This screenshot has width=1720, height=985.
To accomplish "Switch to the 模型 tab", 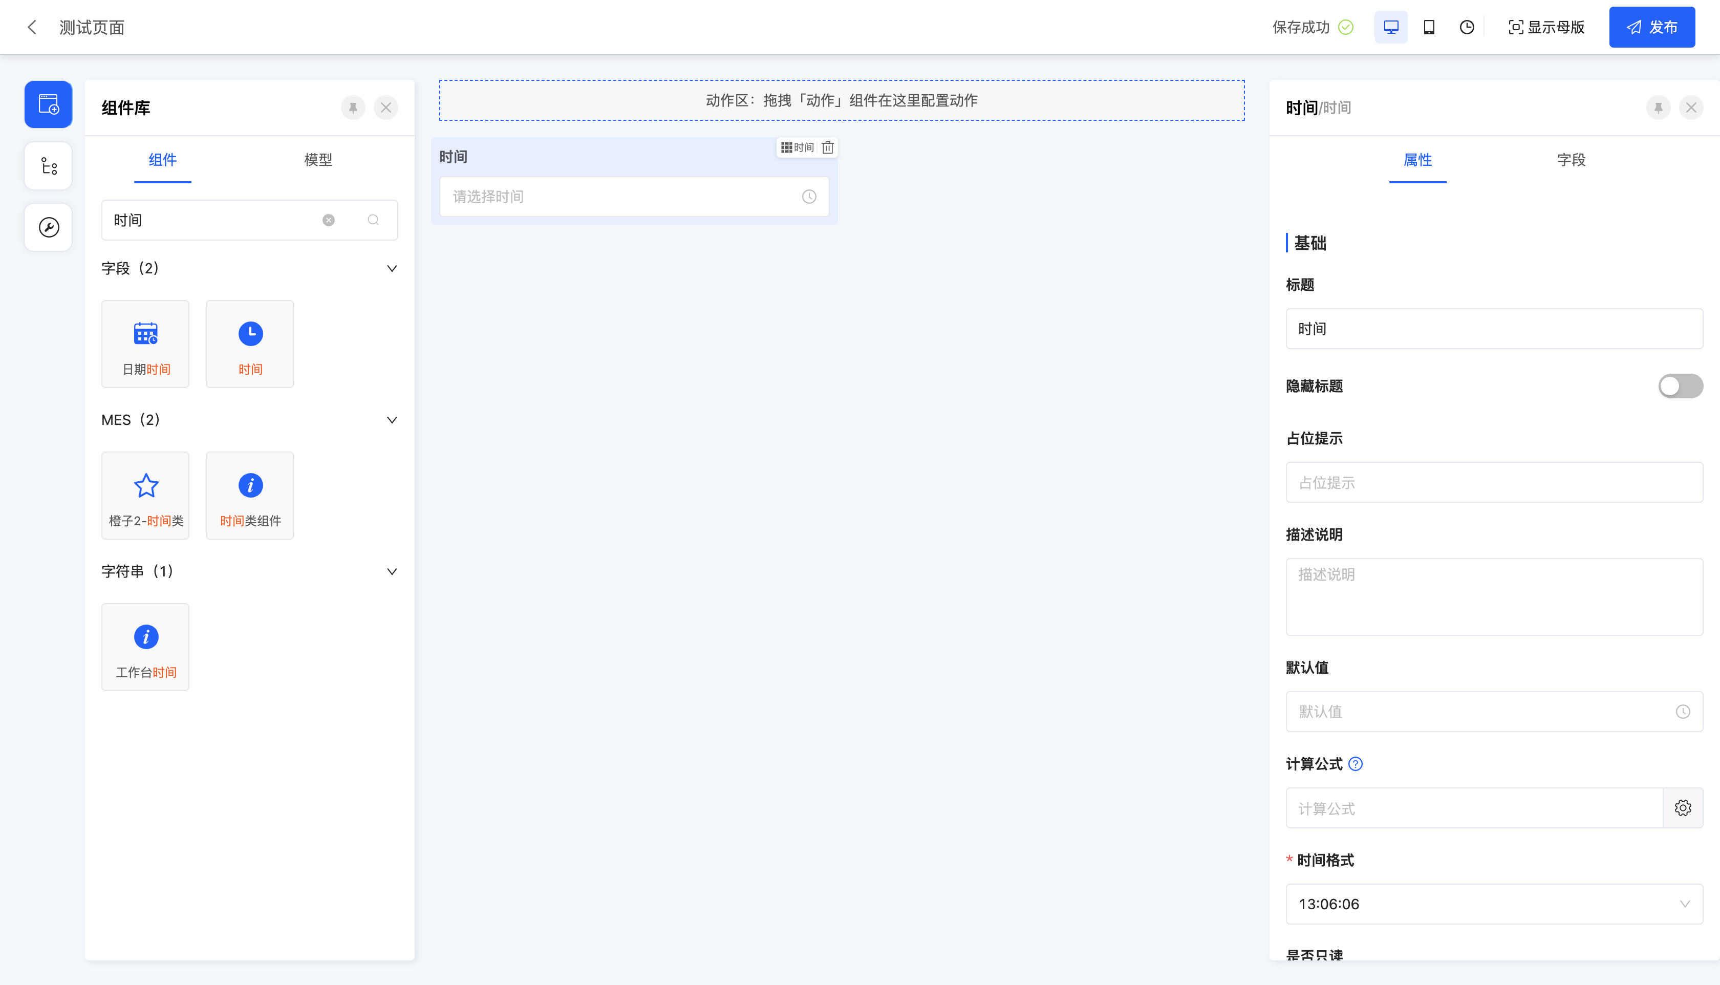I will pos(318,160).
